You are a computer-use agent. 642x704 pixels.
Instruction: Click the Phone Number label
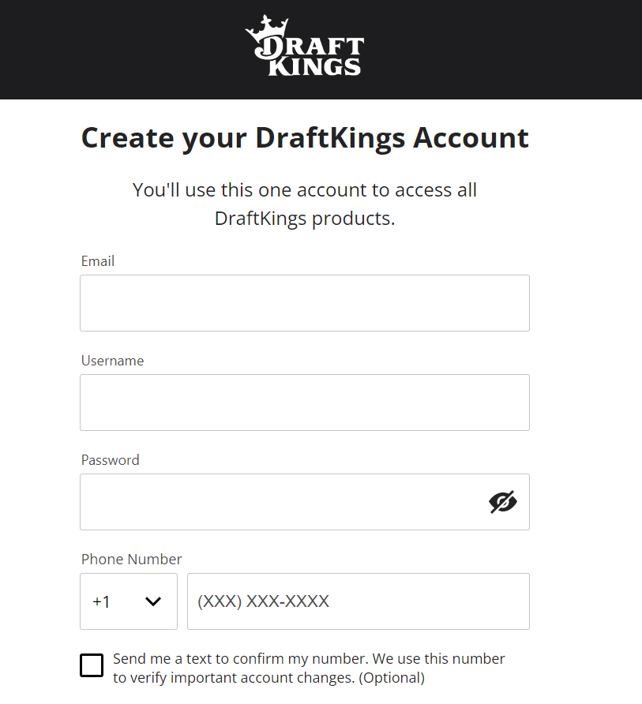click(131, 560)
